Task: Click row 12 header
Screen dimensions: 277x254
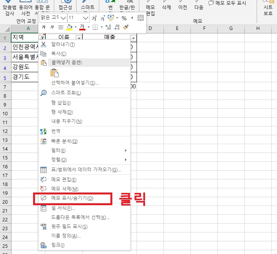Action: pos(5,131)
